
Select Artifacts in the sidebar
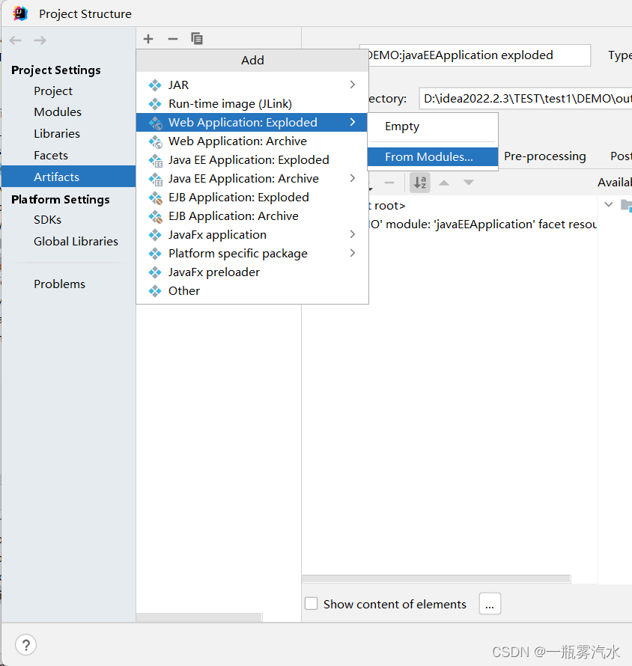coord(68,177)
